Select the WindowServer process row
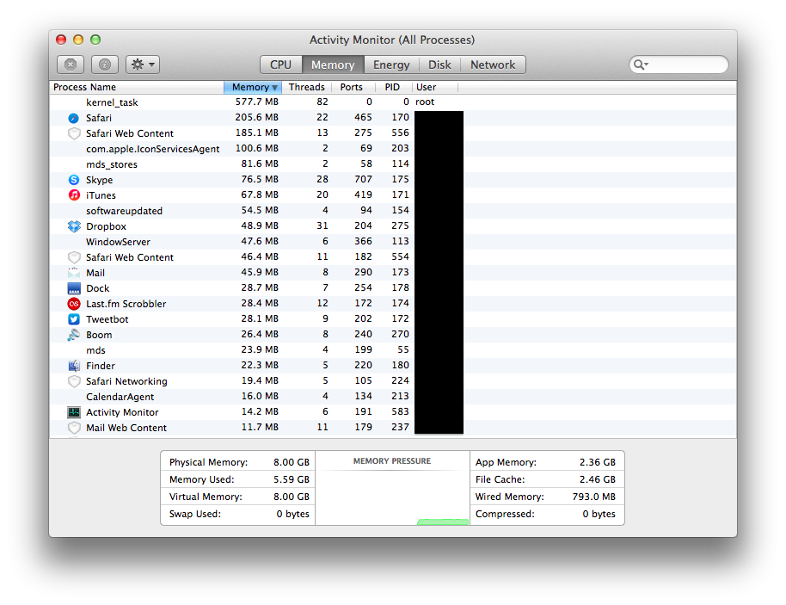Screen dimensions: 786x605 coord(392,242)
